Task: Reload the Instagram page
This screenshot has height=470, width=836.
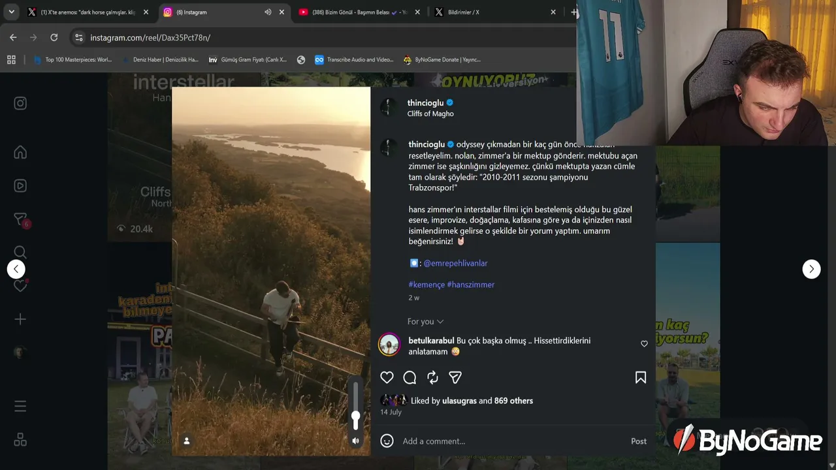Action: coord(54,38)
